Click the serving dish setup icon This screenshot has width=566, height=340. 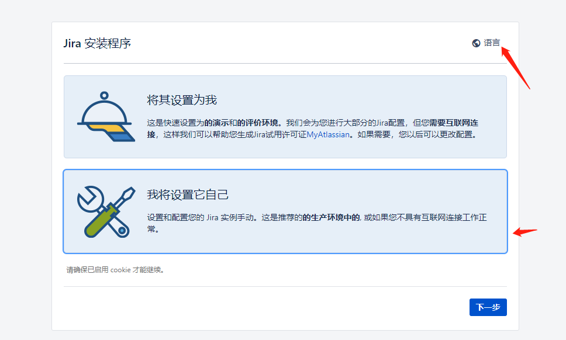point(106,116)
